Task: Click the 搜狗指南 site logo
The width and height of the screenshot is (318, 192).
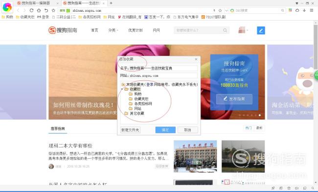Action: [x=63, y=30]
